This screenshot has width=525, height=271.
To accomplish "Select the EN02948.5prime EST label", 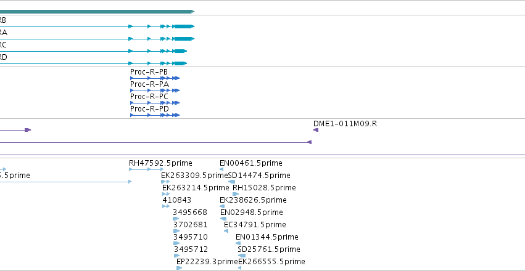I will 252,212.
